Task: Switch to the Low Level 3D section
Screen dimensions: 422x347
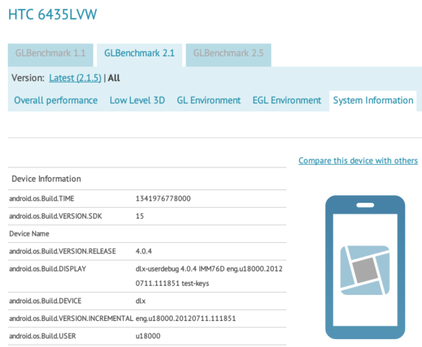Action: (137, 101)
